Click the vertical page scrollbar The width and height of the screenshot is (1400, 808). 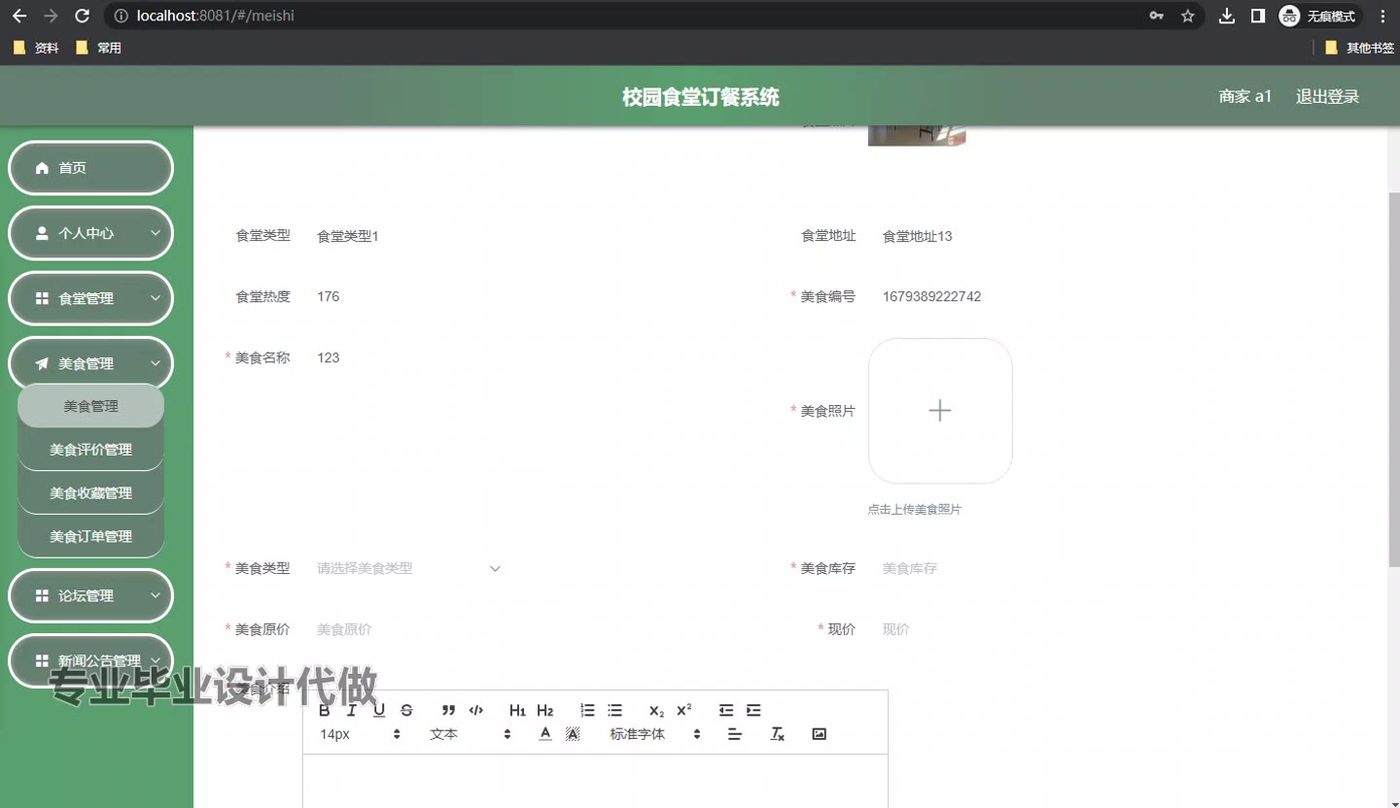tap(1393, 379)
